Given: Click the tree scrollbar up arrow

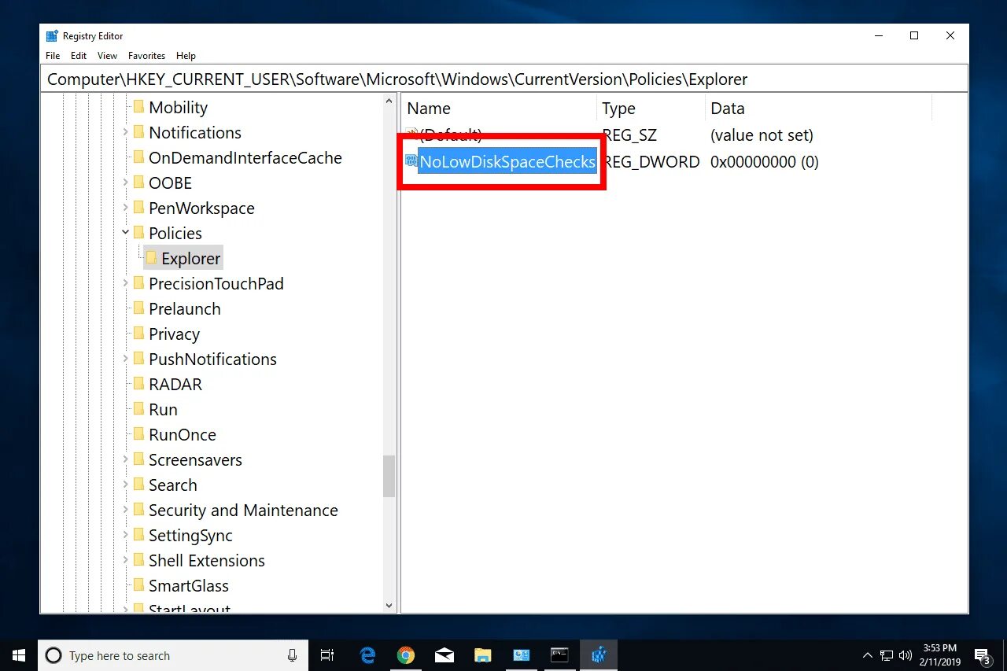Looking at the screenshot, I should [x=389, y=101].
